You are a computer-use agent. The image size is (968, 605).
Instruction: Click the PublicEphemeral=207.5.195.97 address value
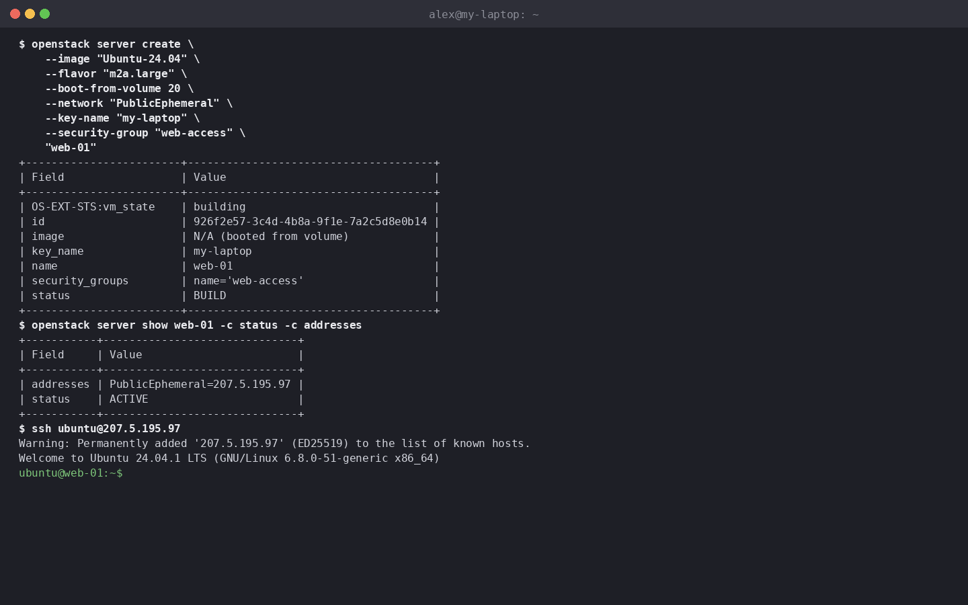[x=200, y=385]
